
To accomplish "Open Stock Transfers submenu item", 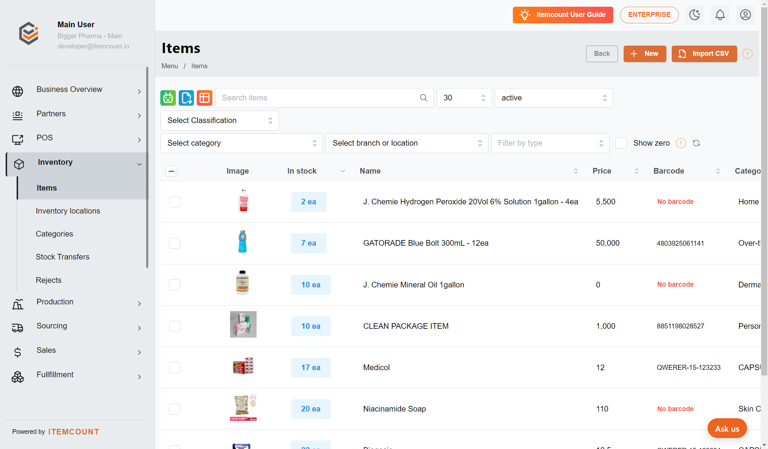I will click(x=63, y=257).
